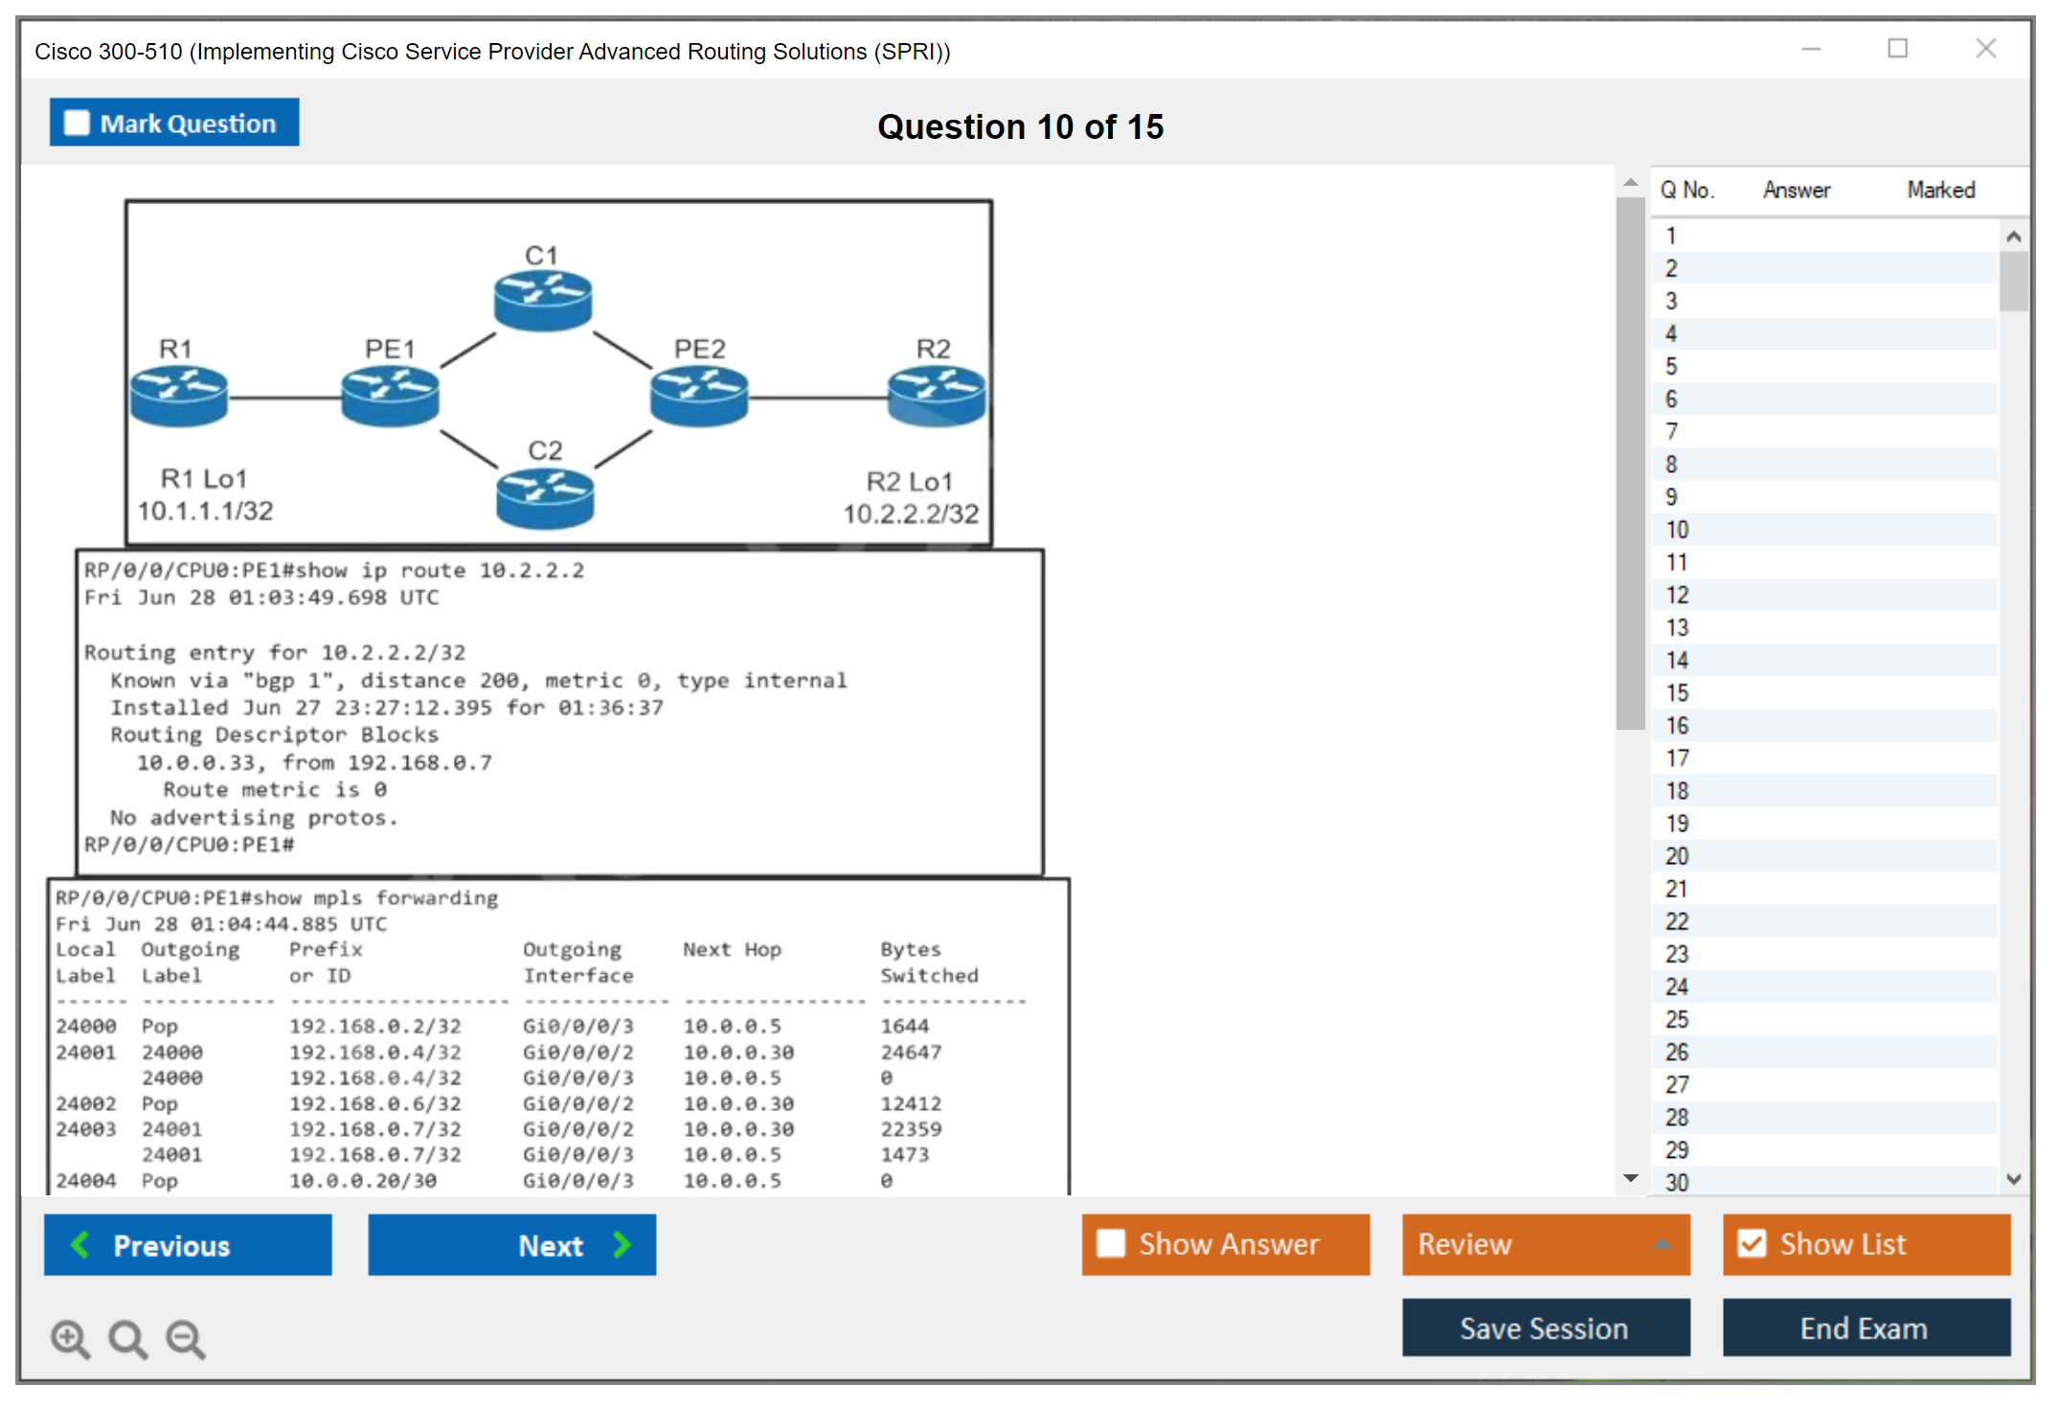Click the zoom reset magnifier icon
Screen dimensions: 2059x1408
[x=127, y=1338]
